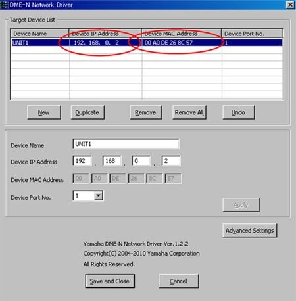This screenshot has width=296, height=301.
Task: Remove the selected device
Action: (x=146, y=112)
